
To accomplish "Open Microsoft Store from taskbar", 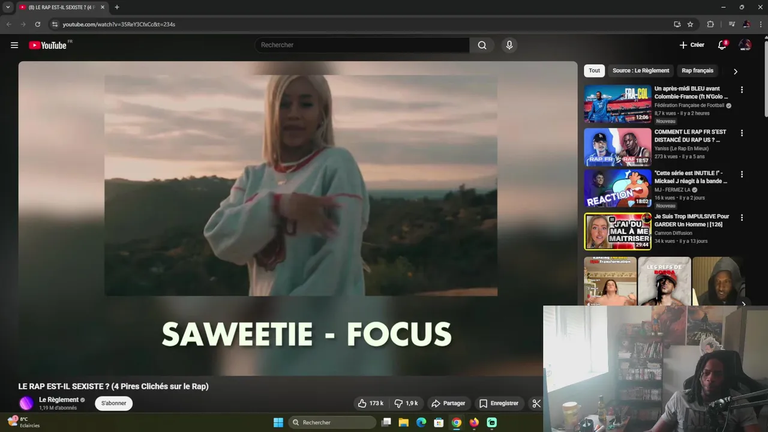I will [x=439, y=422].
